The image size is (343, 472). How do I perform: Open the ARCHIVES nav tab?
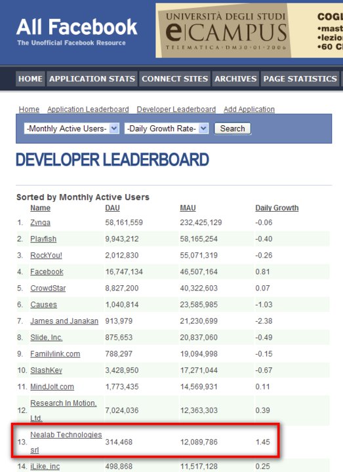[235, 79]
